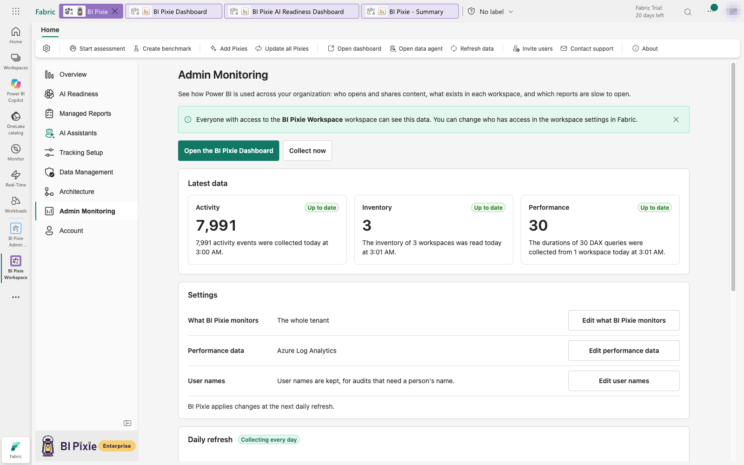Open the app launcher waffle icon
744x465 pixels.
[16, 11]
